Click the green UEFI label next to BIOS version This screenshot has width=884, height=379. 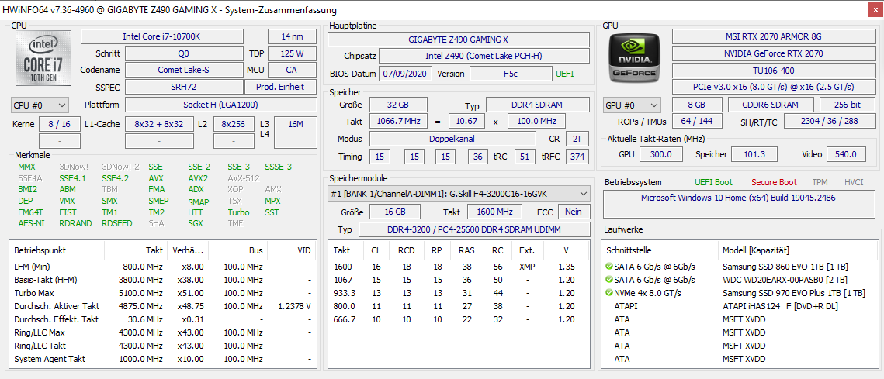click(x=565, y=74)
